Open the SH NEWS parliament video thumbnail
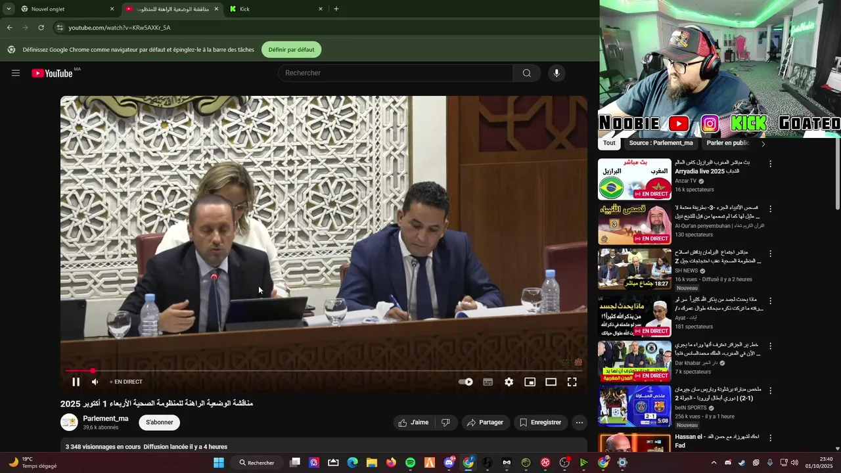841x473 pixels. click(x=635, y=269)
